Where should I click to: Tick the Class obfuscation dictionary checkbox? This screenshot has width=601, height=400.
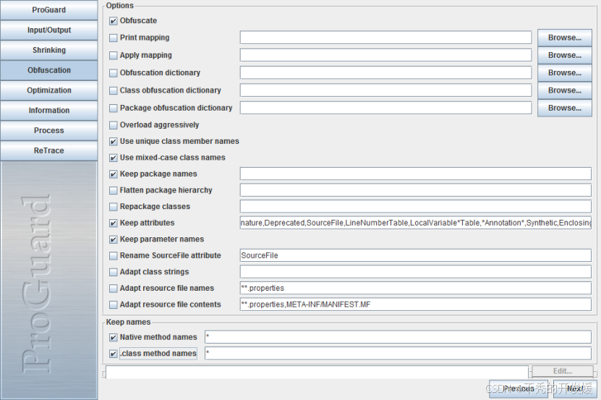[113, 90]
